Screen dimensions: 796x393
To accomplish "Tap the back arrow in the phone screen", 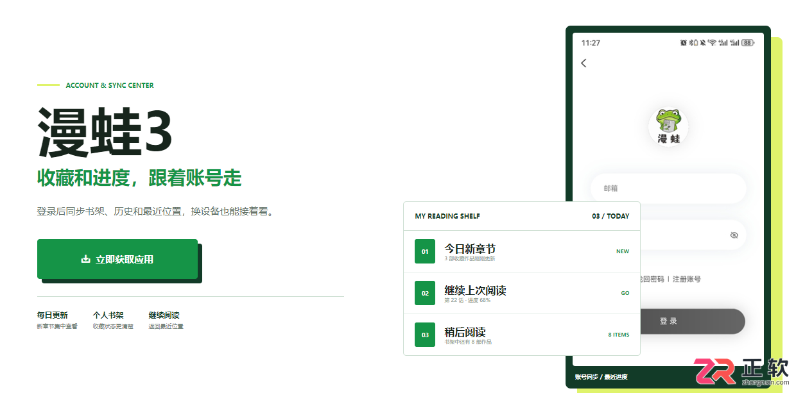I will coord(584,63).
